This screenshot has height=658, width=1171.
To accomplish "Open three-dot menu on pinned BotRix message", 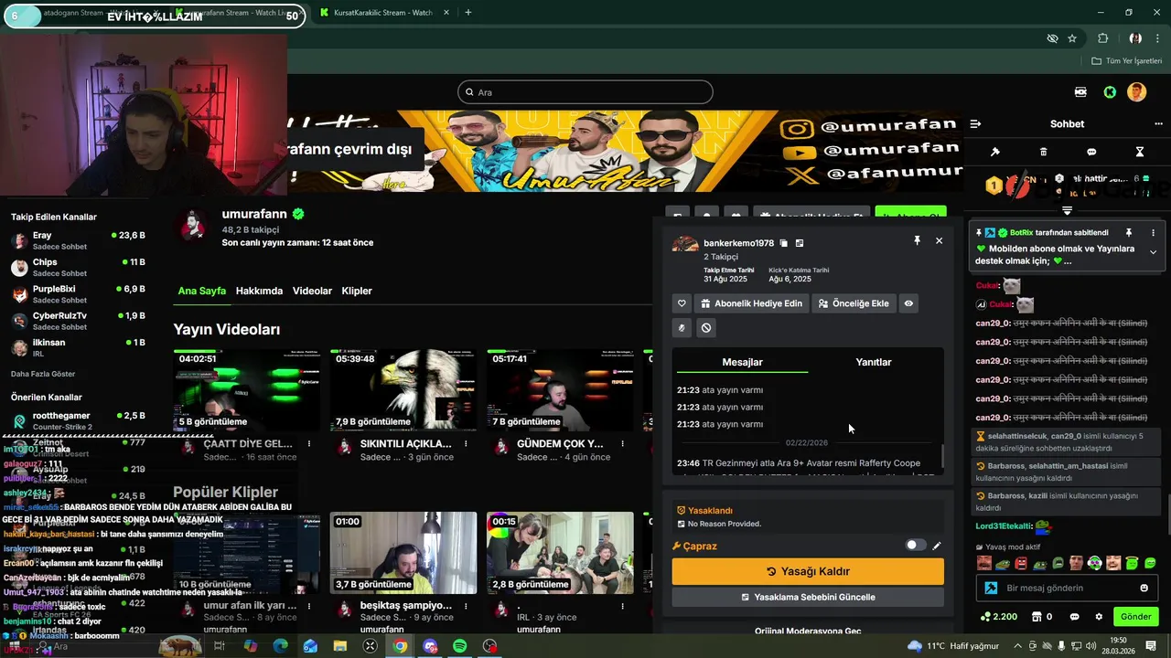I will tap(1153, 233).
